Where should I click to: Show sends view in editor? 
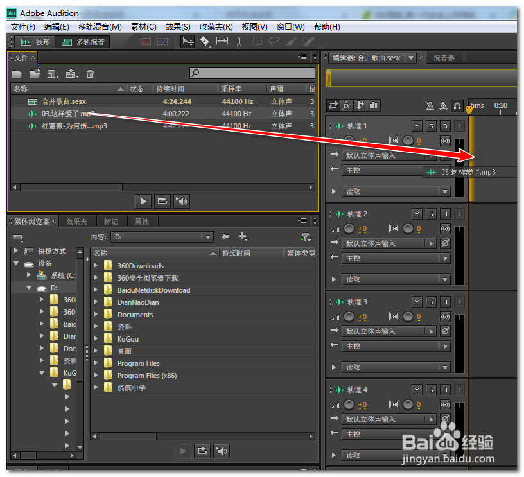pyautogui.click(x=360, y=105)
